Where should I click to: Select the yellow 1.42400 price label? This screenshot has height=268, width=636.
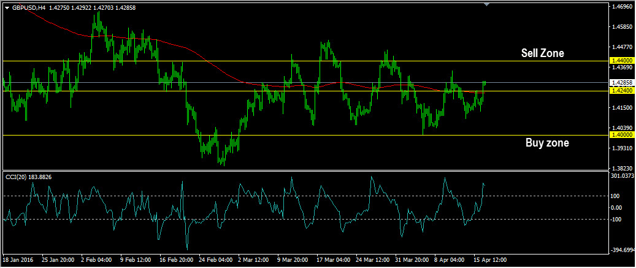pos(621,90)
